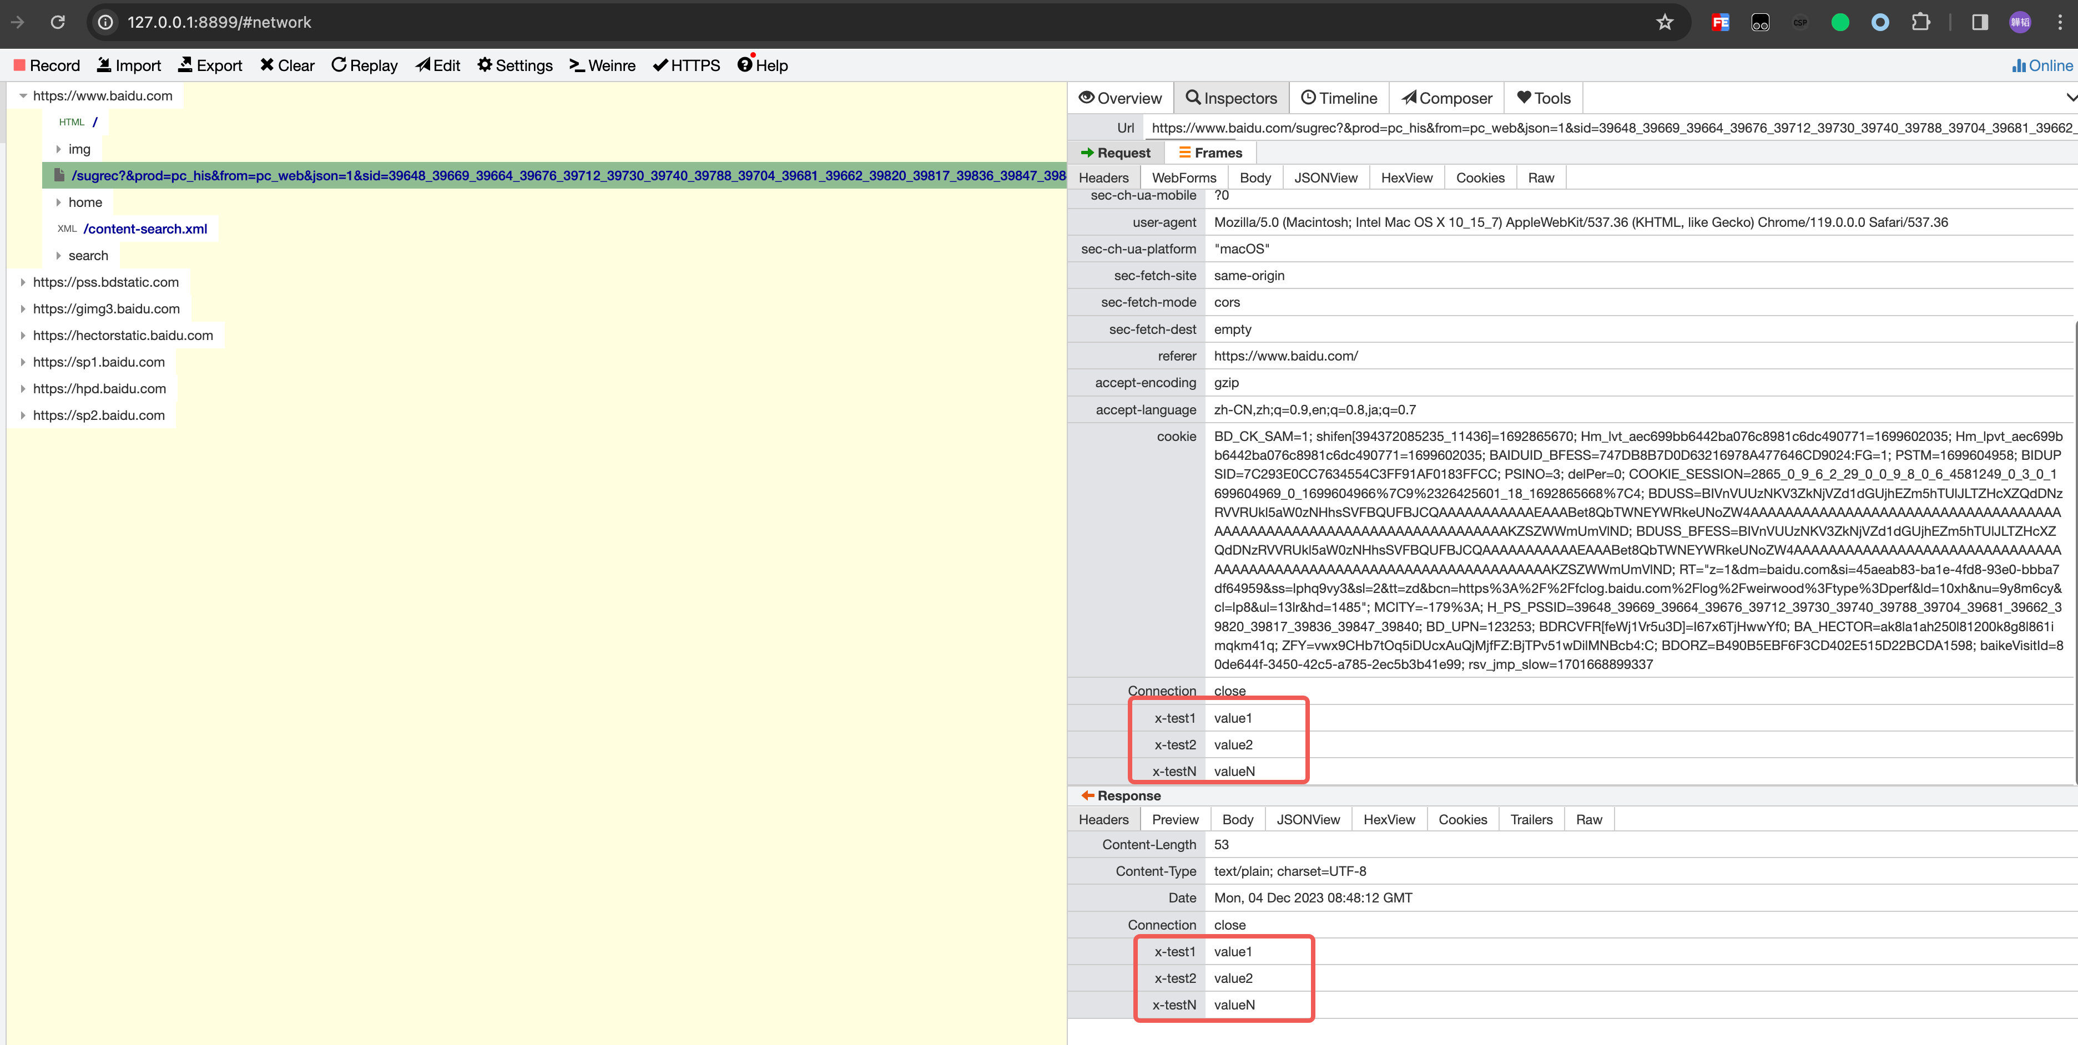Open Chrome's three-dot menu

[2060, 22]
